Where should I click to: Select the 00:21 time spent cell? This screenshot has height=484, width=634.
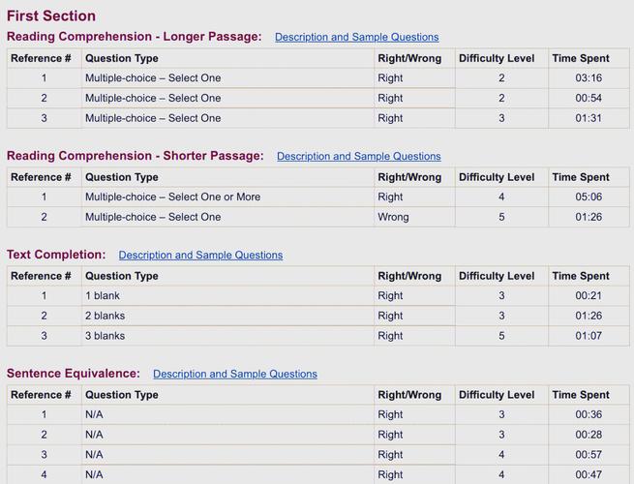pyautogui.click(x=589, y=295)
